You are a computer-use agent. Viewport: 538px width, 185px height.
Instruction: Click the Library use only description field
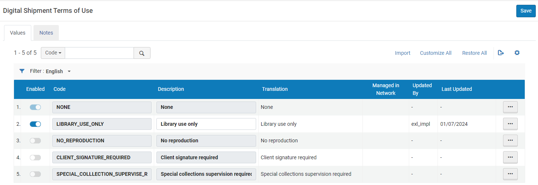click(x=206, y=124)
